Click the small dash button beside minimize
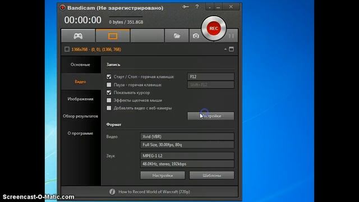 [209, 7]
